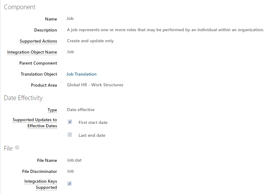Click the Supported Actions field label
The height and width of the screenshot is (194, 266).
38,41
